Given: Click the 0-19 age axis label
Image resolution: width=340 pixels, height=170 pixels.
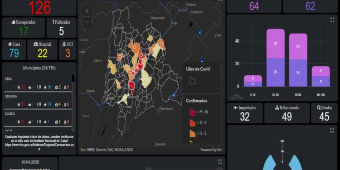Looking at the screenshot, I should point(253,95).
